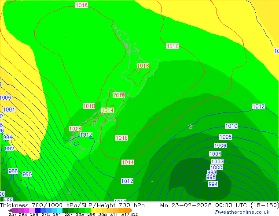Click the 994 label inside the low's dark green core
The height and width of the screenshot is (216, 279).
(213, 184)
